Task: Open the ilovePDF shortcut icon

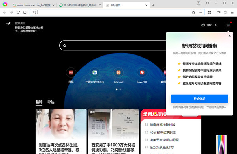Action: click(x=142, y=72)
